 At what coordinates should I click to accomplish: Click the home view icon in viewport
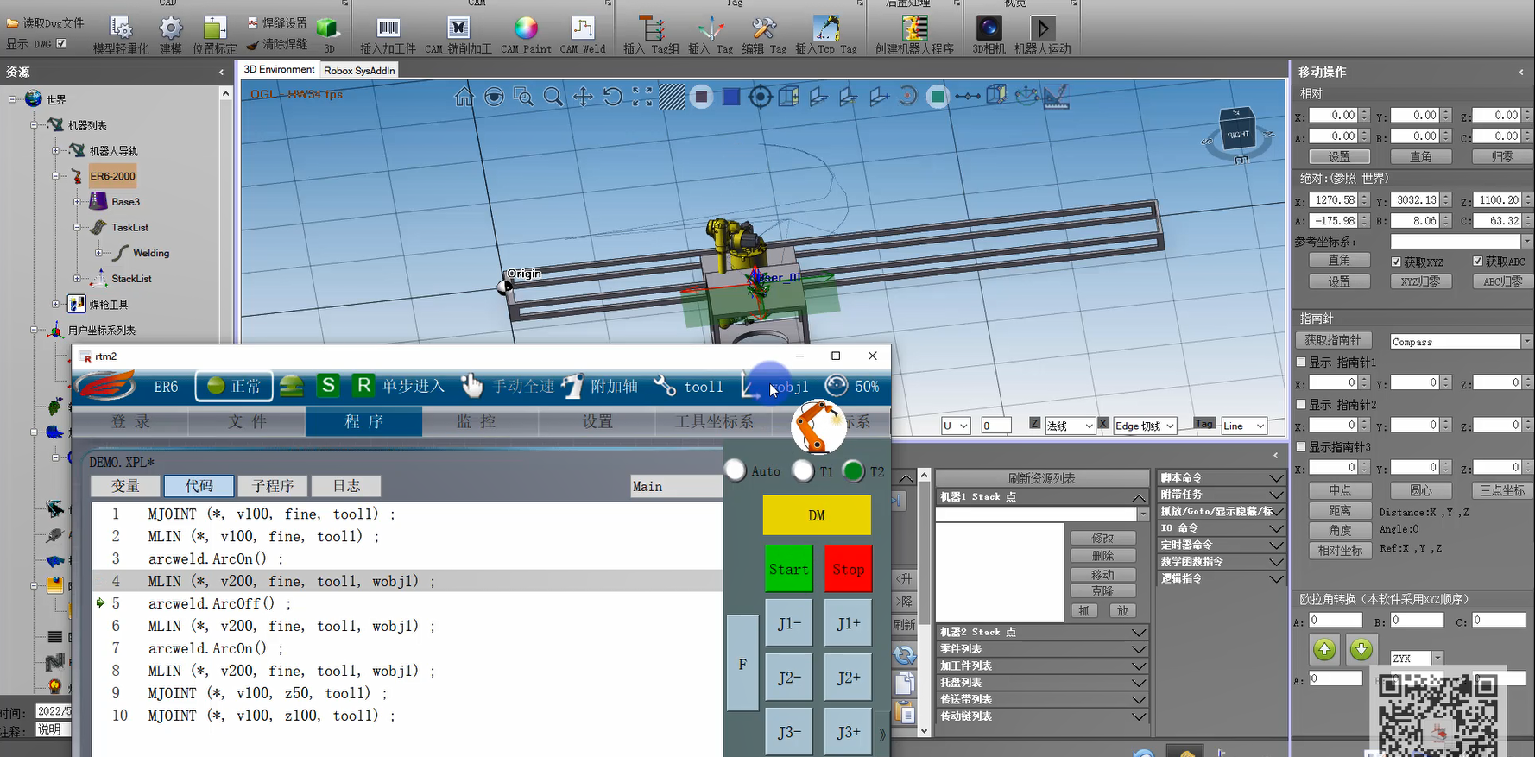464,97
